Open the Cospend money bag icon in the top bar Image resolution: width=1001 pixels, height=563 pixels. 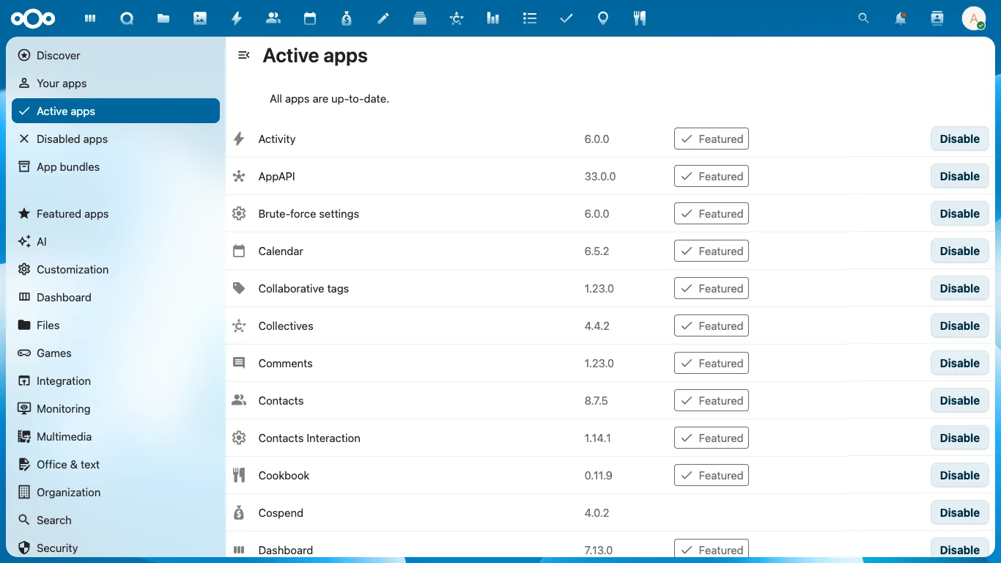click(347, 18)
